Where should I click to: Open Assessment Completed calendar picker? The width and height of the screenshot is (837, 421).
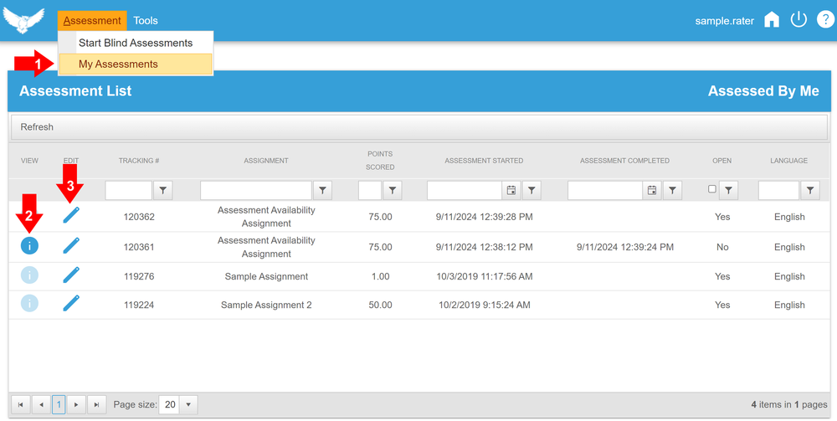point(652,191)
